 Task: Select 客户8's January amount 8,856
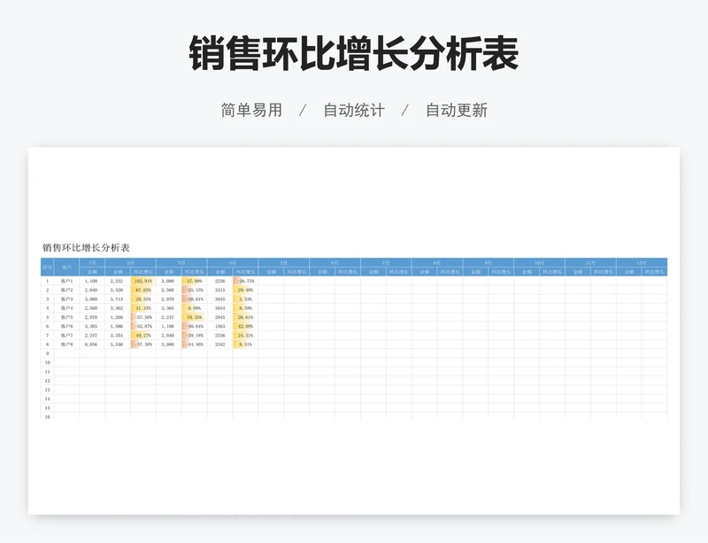92,344
